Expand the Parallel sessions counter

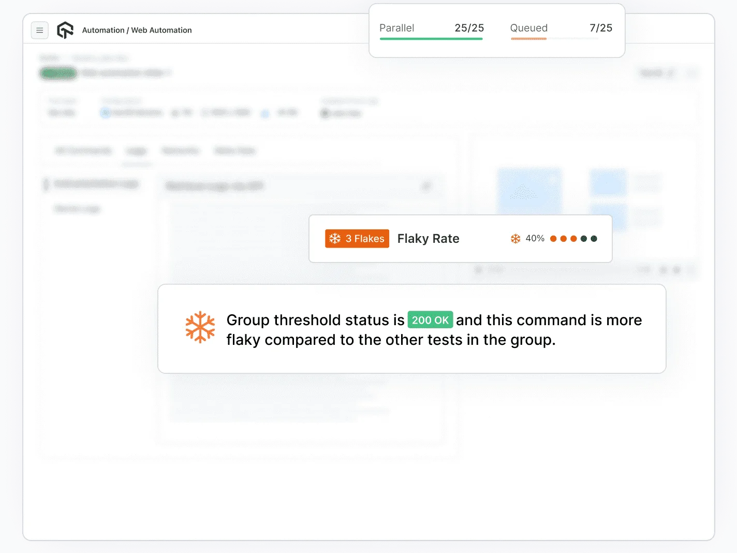tap(431, 28)
